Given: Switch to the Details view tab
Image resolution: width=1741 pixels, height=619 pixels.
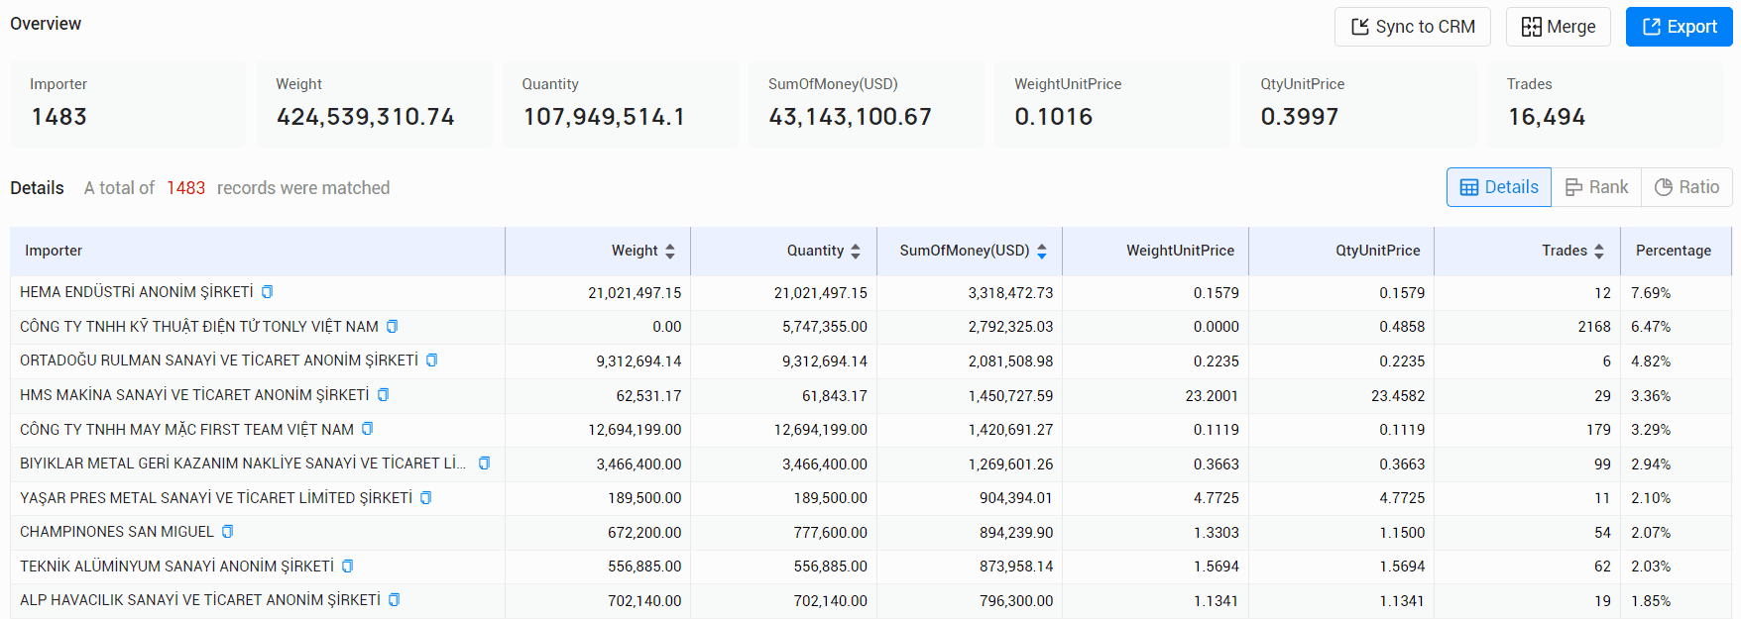Looking at the screenshot, I should (x=1498, y=187).
